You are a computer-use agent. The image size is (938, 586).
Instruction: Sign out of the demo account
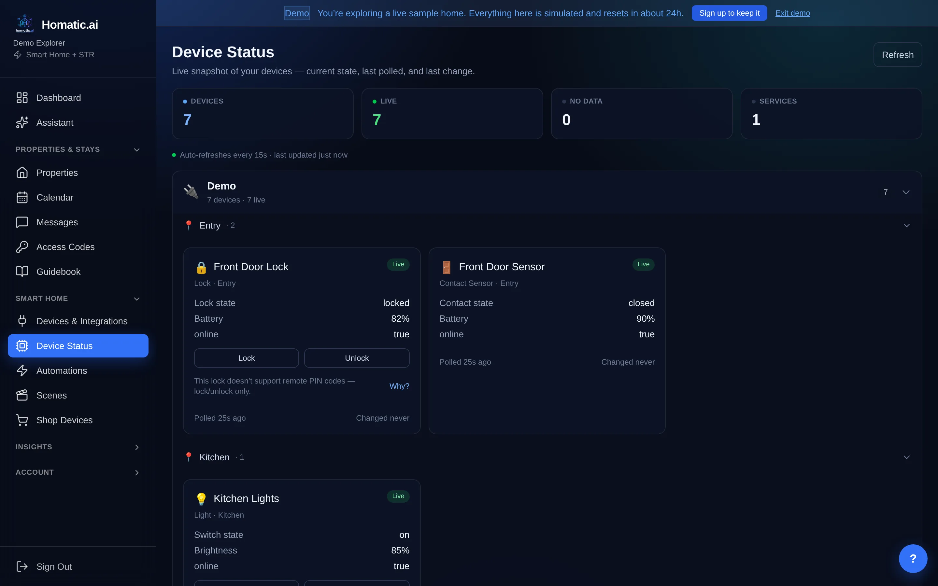[x=78, y=566]
